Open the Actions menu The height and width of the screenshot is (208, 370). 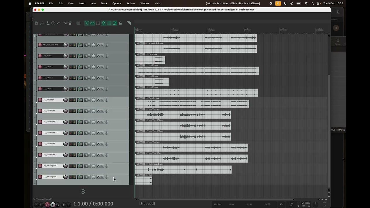coord(131,3)
